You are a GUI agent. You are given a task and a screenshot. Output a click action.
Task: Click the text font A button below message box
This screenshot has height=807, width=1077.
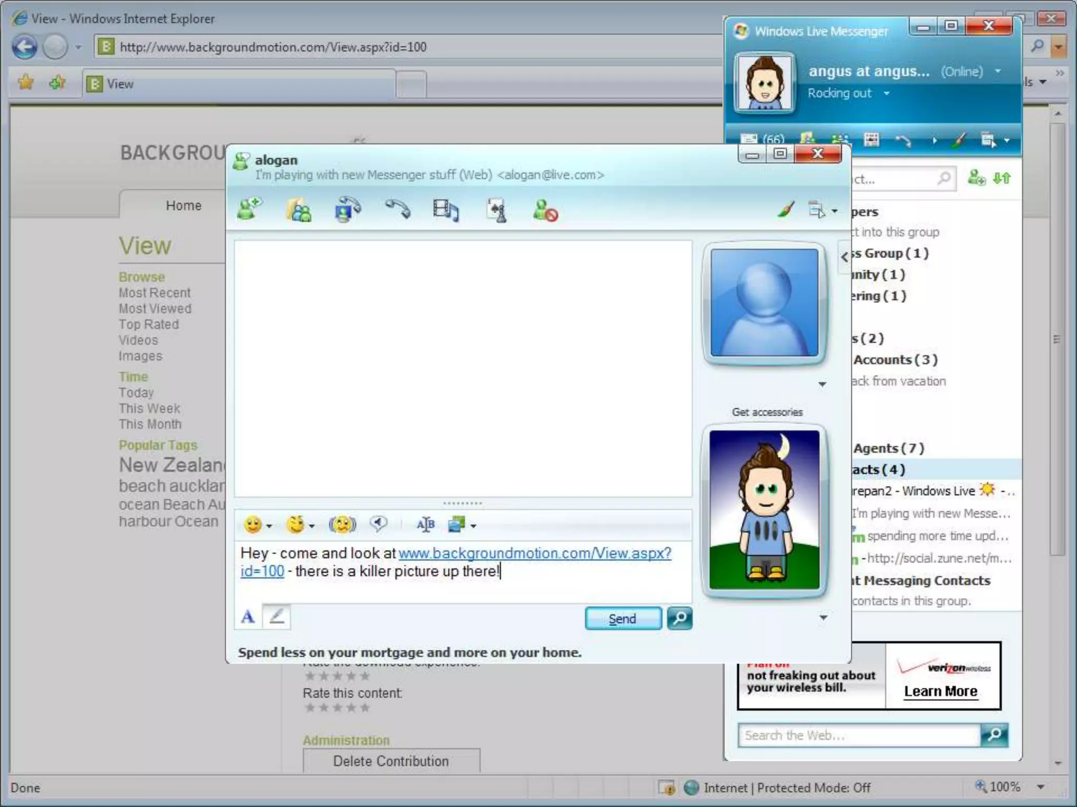248,617
